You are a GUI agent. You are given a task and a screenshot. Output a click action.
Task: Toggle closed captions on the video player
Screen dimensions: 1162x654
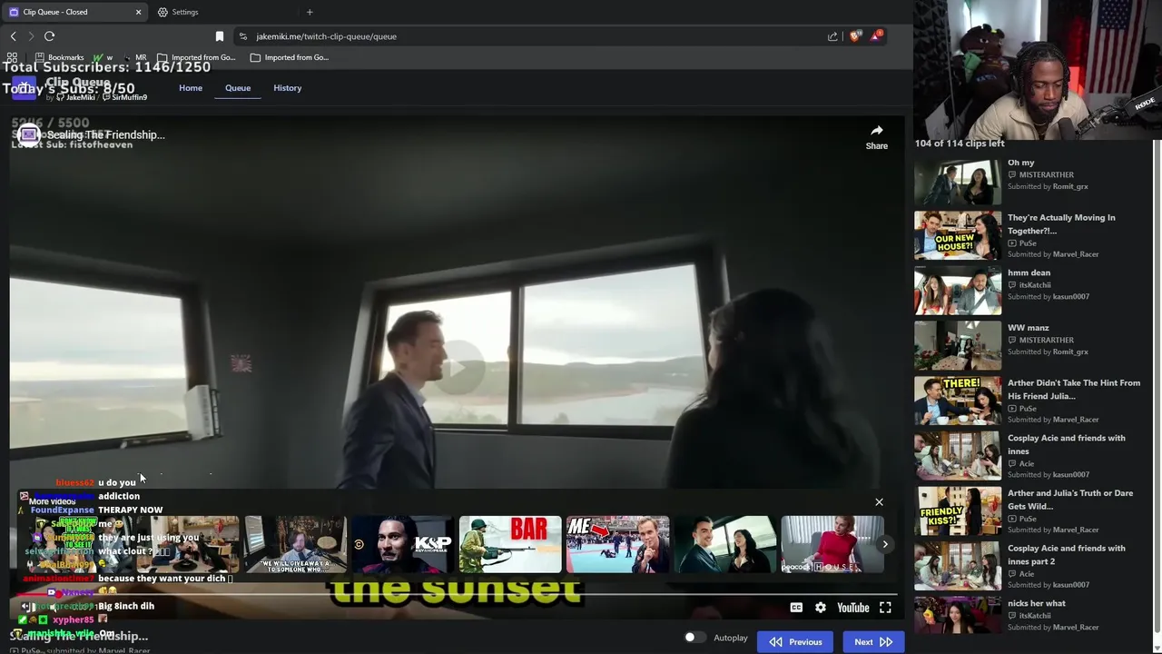click(796, 608)
